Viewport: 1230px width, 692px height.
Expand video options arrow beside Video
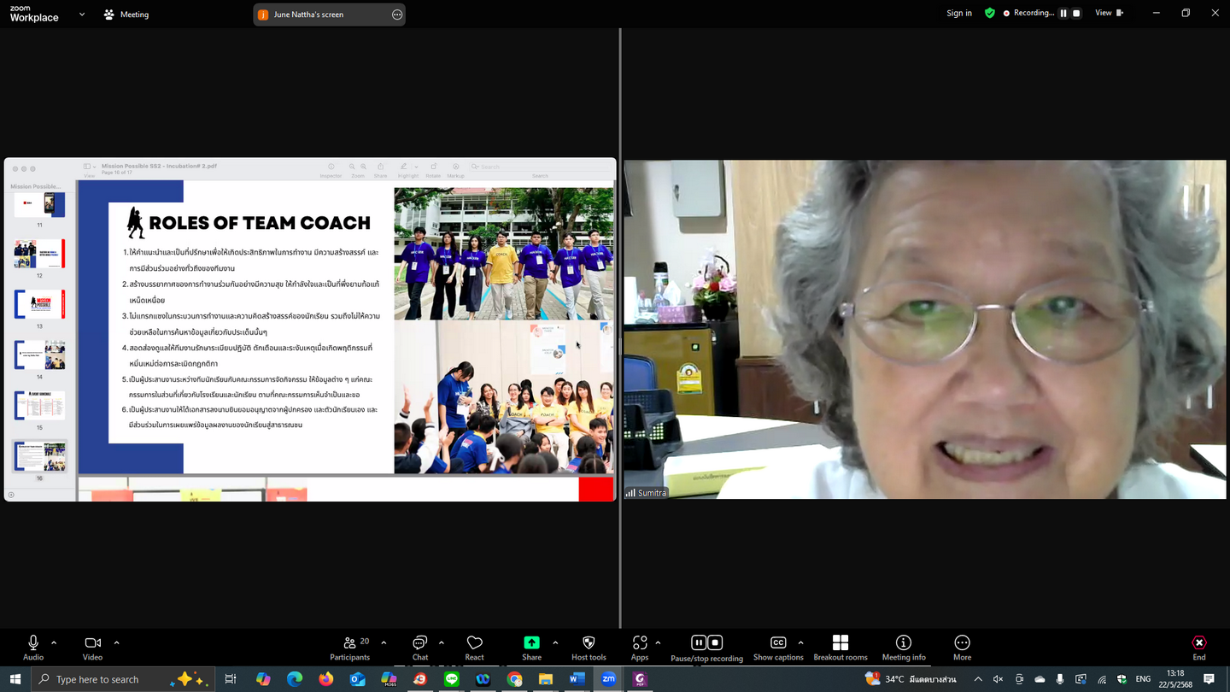click(x=116, y=642)
